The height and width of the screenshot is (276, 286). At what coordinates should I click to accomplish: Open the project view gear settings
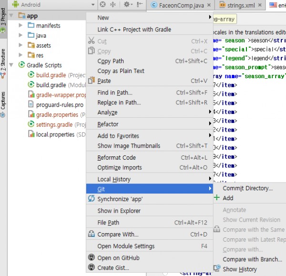coord(128,4)
